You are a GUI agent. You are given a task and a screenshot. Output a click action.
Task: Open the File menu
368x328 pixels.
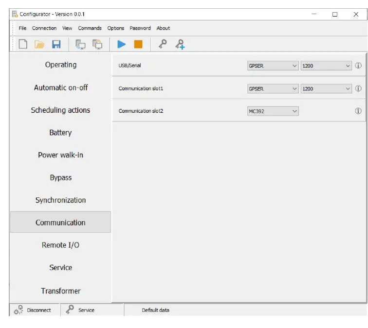pos(22,28)
